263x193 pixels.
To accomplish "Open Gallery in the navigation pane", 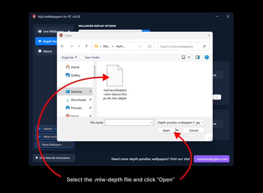I will click(x=75, y=75).
